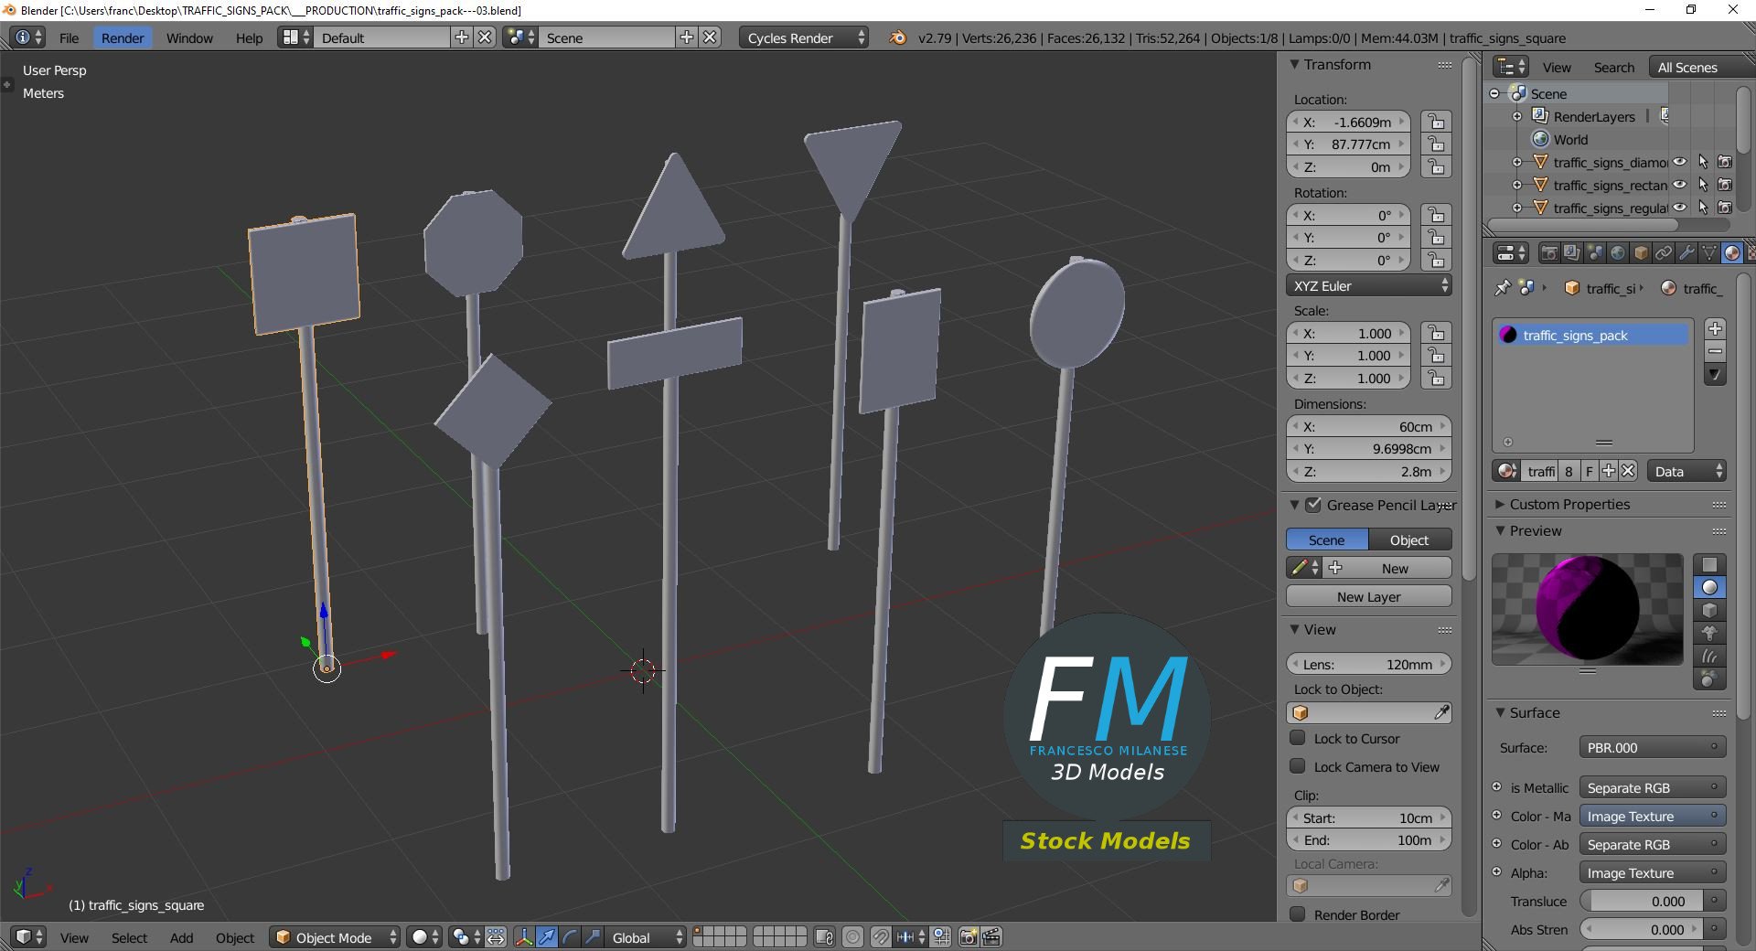Click the New Layer button
Image resolution: width=1756 pixels, height=951 pixels.
coord(1368,596)
